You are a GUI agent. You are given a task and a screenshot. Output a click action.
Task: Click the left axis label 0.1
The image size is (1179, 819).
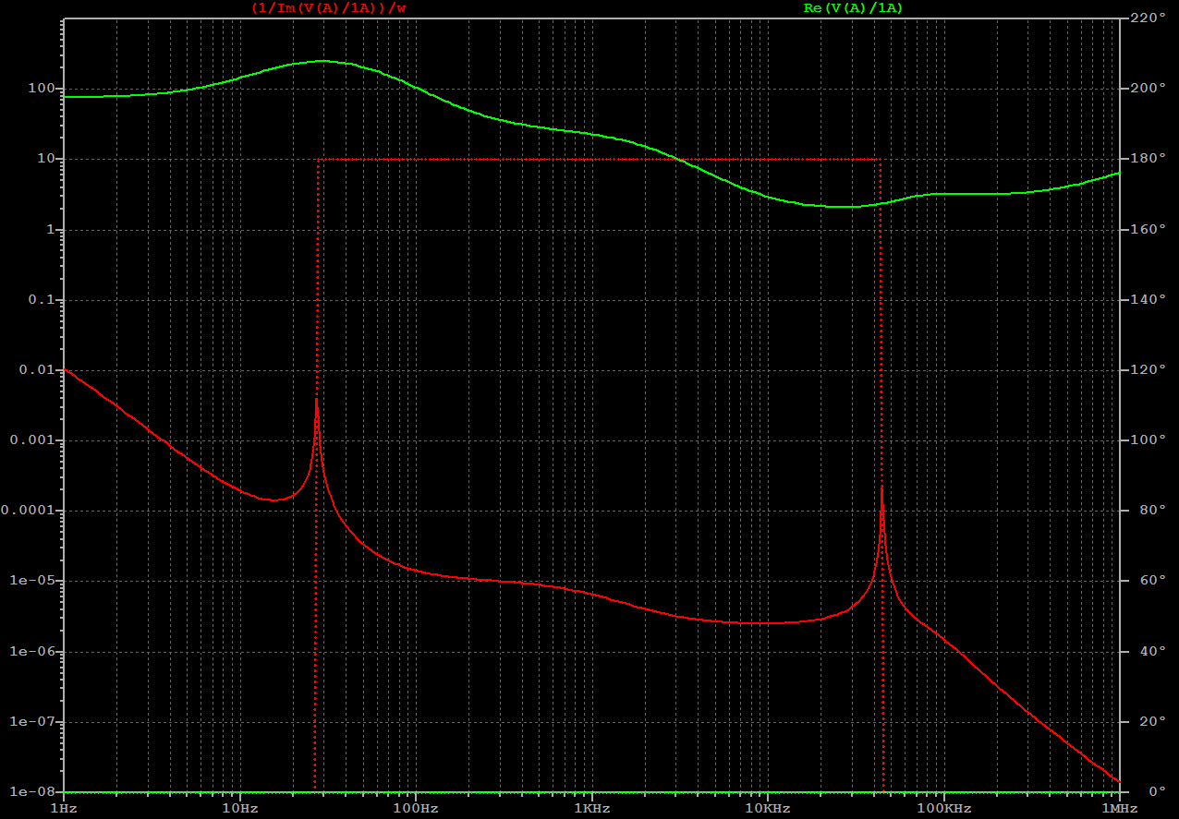point(42,300)
